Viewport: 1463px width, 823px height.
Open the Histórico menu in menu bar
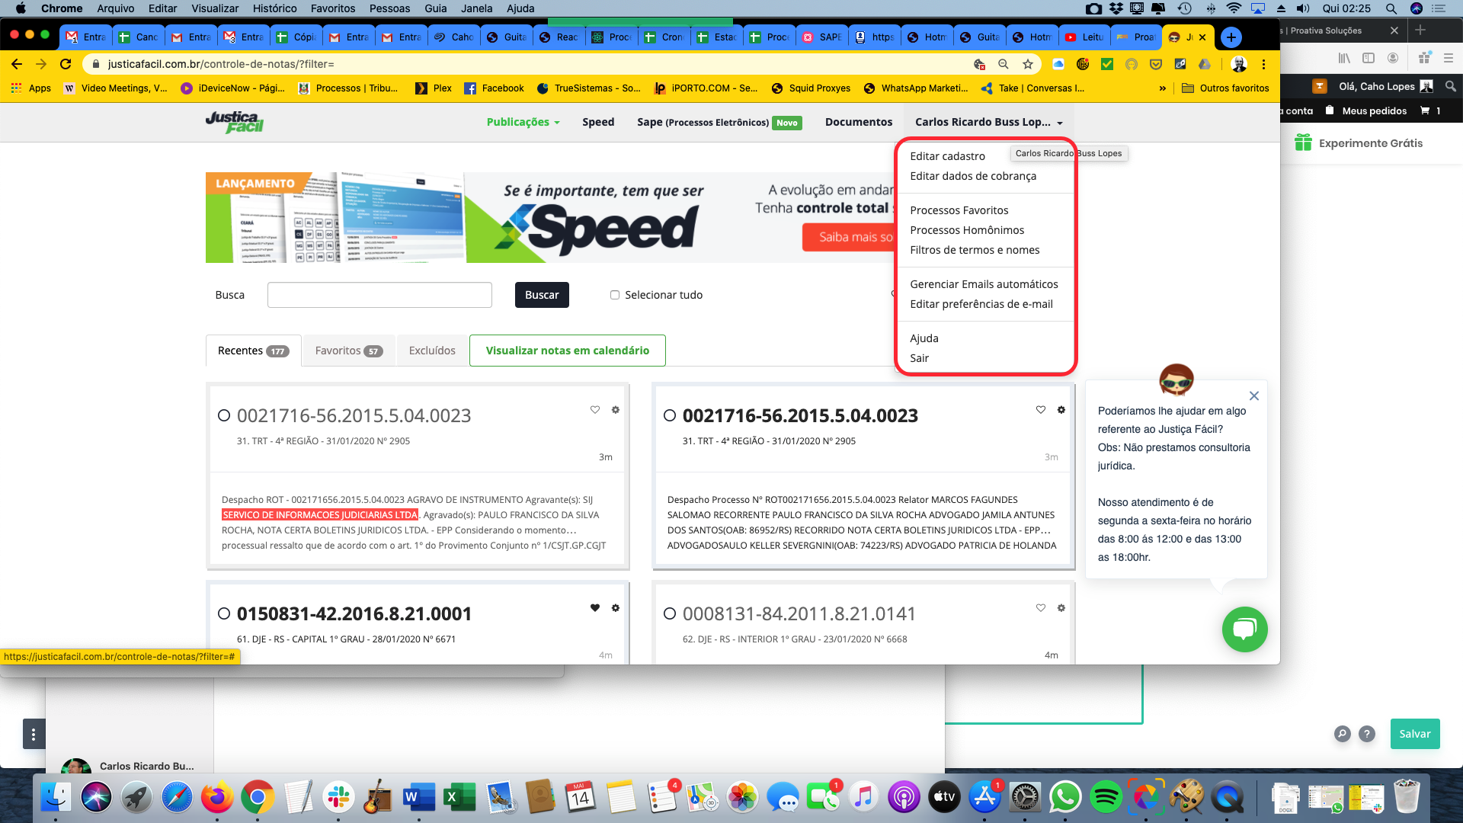275,8
